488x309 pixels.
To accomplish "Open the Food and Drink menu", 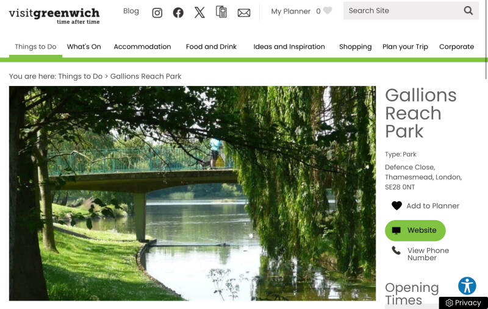I will pyautogui.click(x=211, y=47).
